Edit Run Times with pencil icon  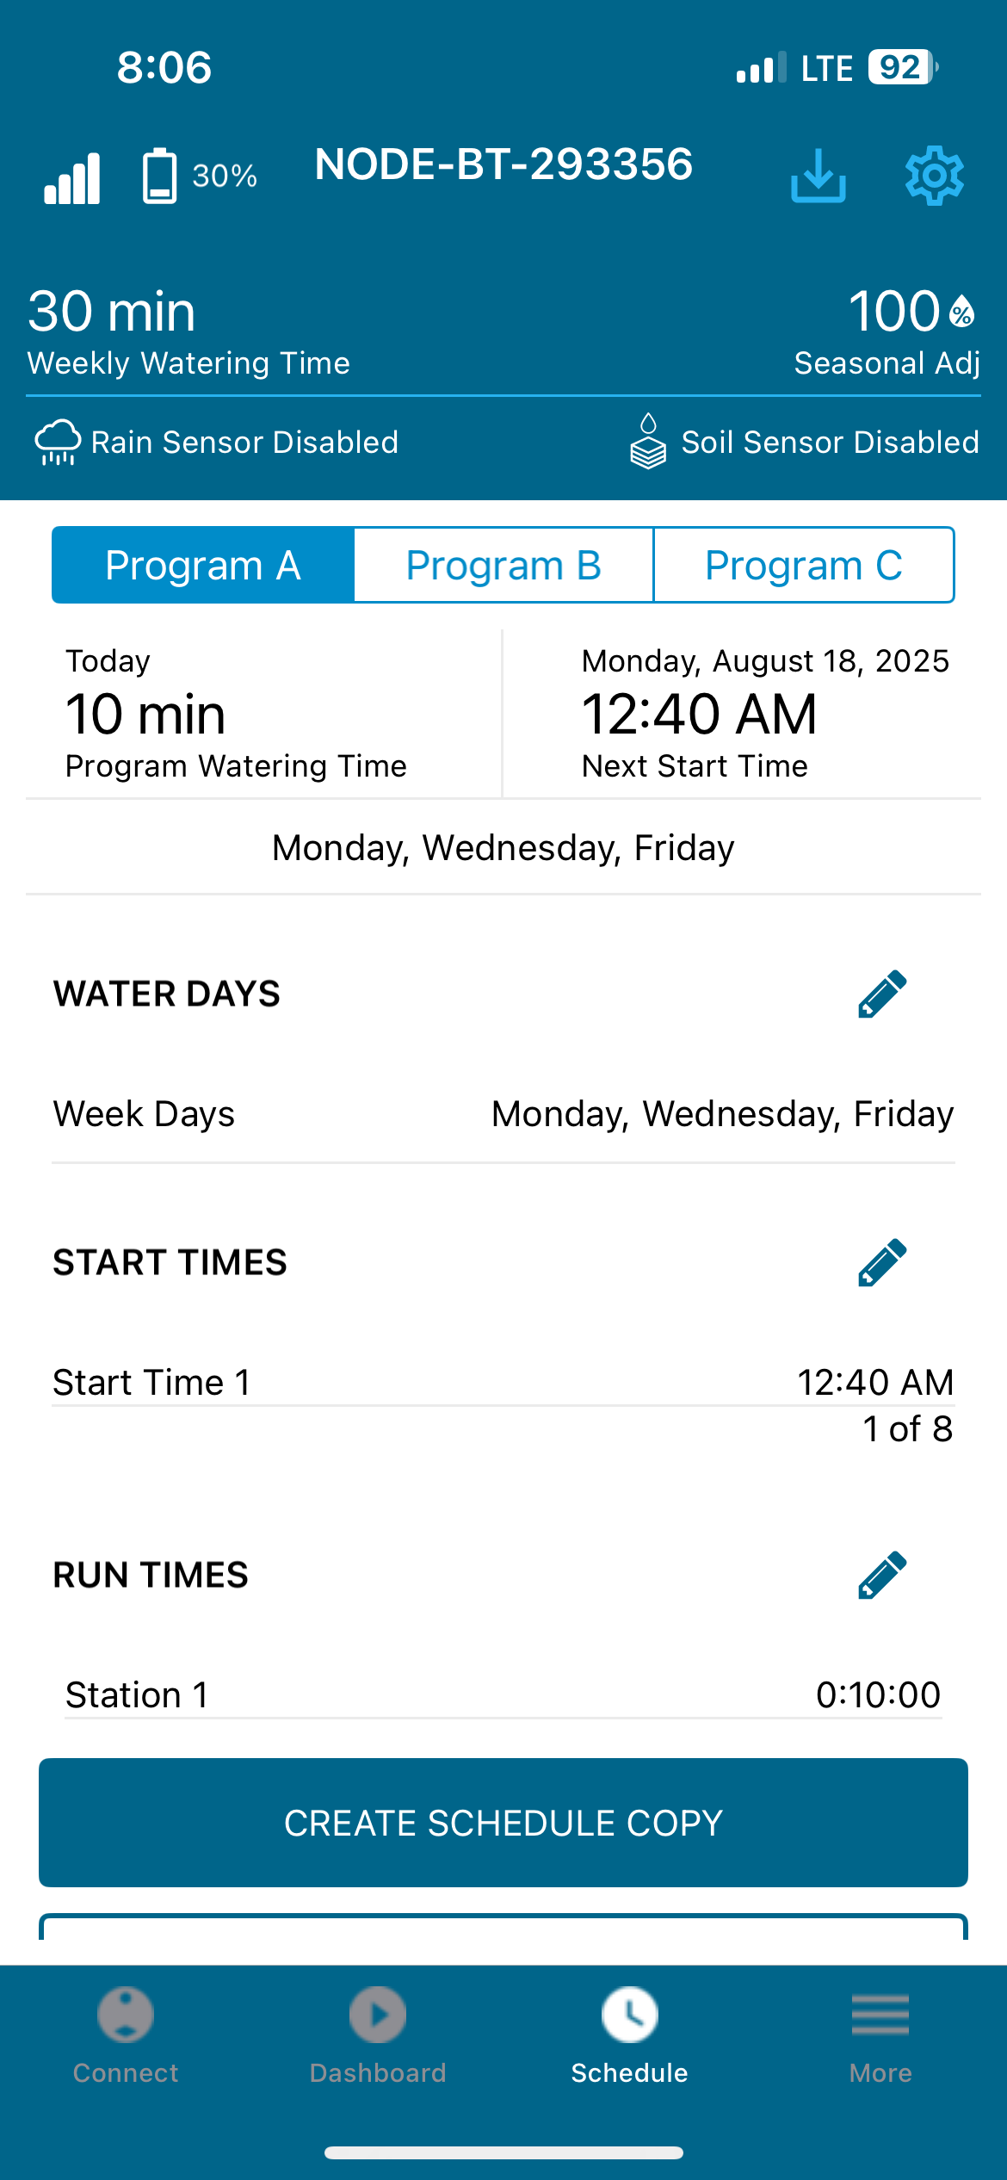point(882,1576)
